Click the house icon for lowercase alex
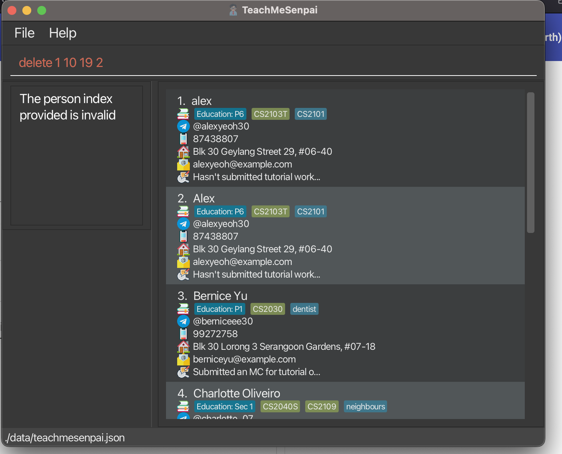The image size is (562, 454). point(183,151)
